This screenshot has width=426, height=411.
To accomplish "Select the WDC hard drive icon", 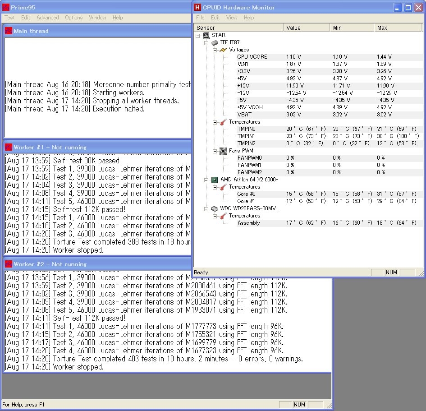I will pyautogui.click(x=215, y=208).
